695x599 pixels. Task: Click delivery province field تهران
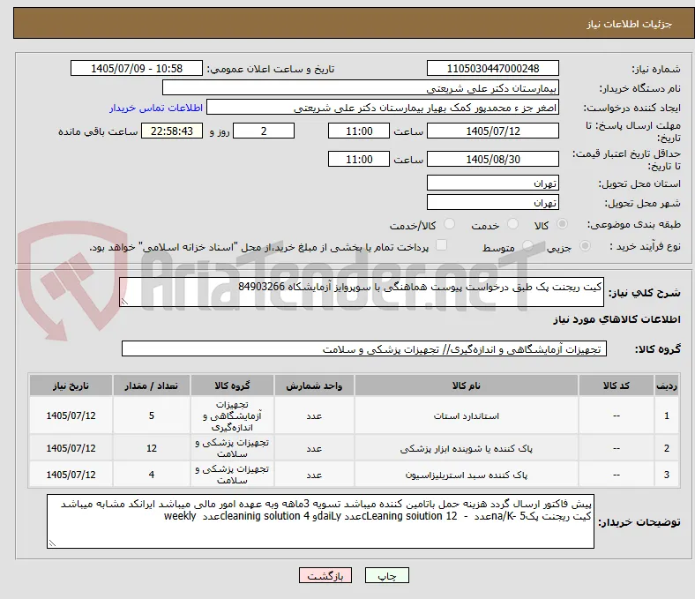point(493,183)
